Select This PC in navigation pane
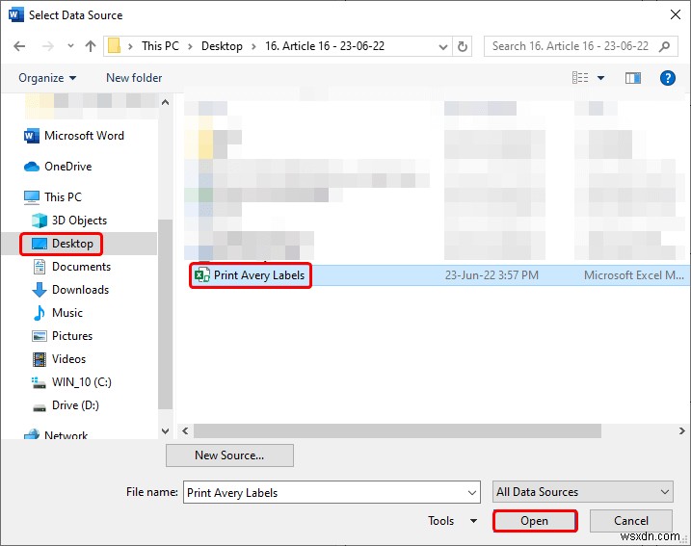The height and width of the screenshot is (546, 691). [x=63, y=197]
